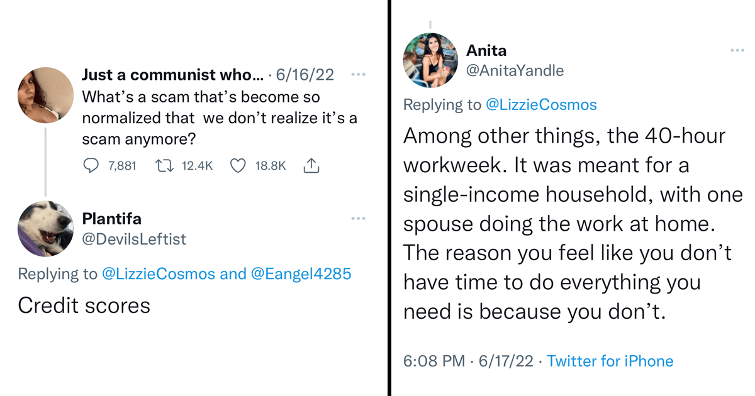The width and height of the screenshot is (755, 396).
Task: Open the Twitter for iPhone source link
Action: [610, 361]
